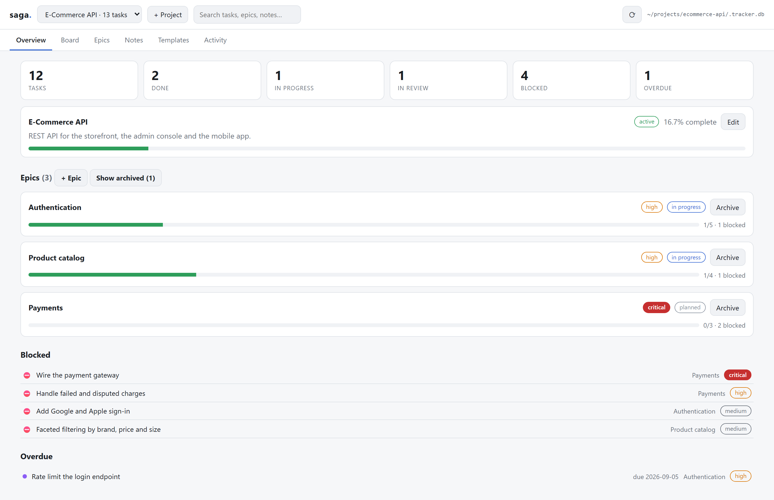Click the project description text
The height and width of the screenshot is (500, 774).
tap(140, 136)
